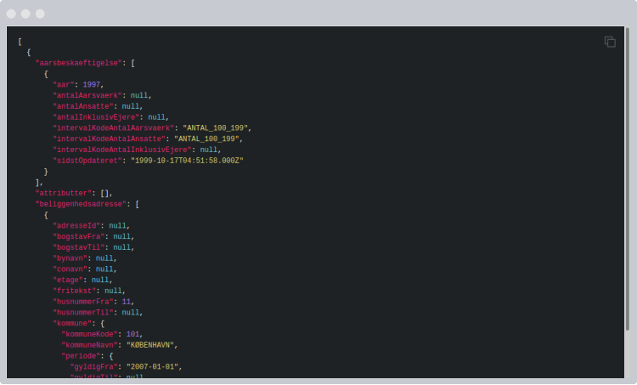The height and width of the screenshot is (385, 637).
Task: Click the "bogstavTil" key
Action: 79,247
